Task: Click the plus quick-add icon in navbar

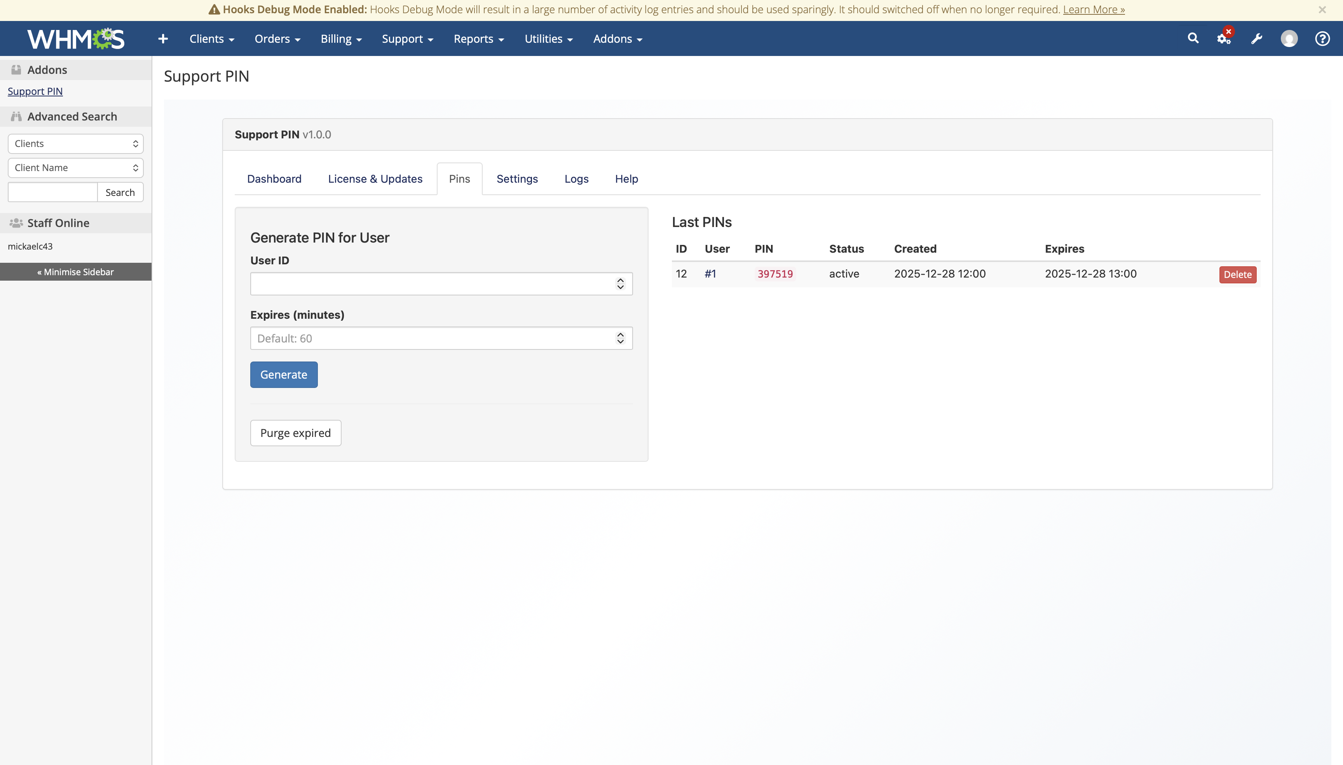Action: (163, 39)
